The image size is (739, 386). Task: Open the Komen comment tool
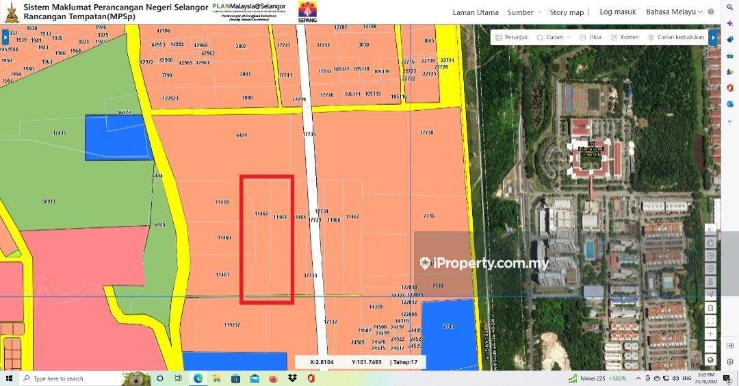pyautogui.click(x=625, y=38)
